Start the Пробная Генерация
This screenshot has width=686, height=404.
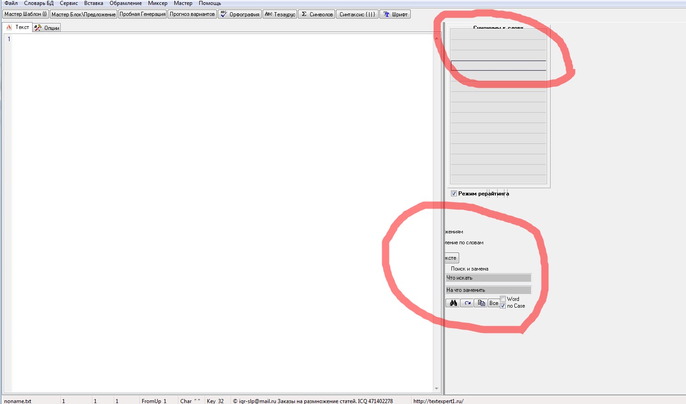143,14
